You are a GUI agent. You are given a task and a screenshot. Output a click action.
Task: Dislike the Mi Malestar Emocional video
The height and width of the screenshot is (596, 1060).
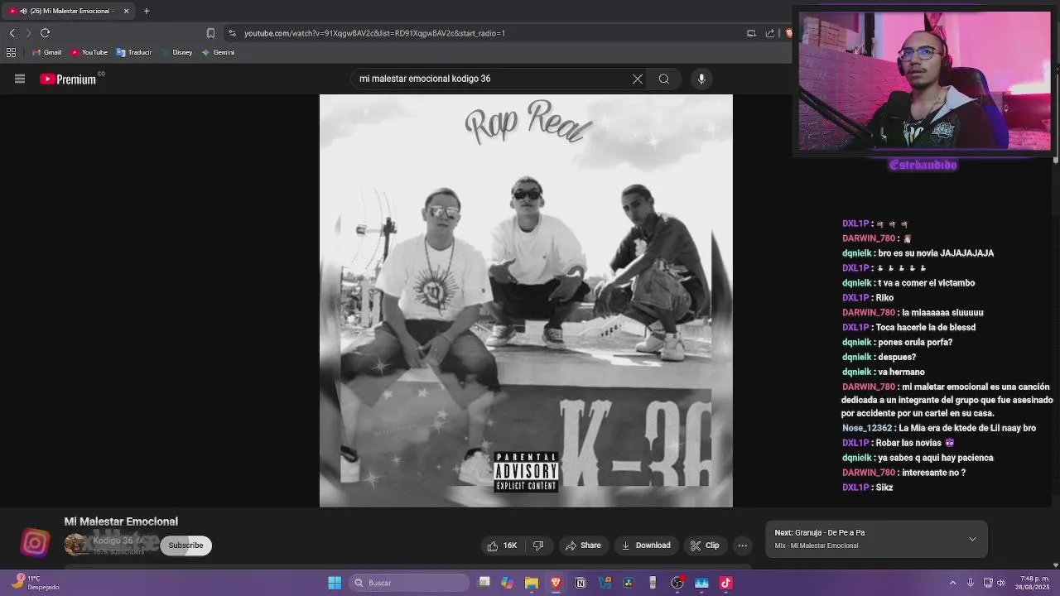(x=538, y=546)
